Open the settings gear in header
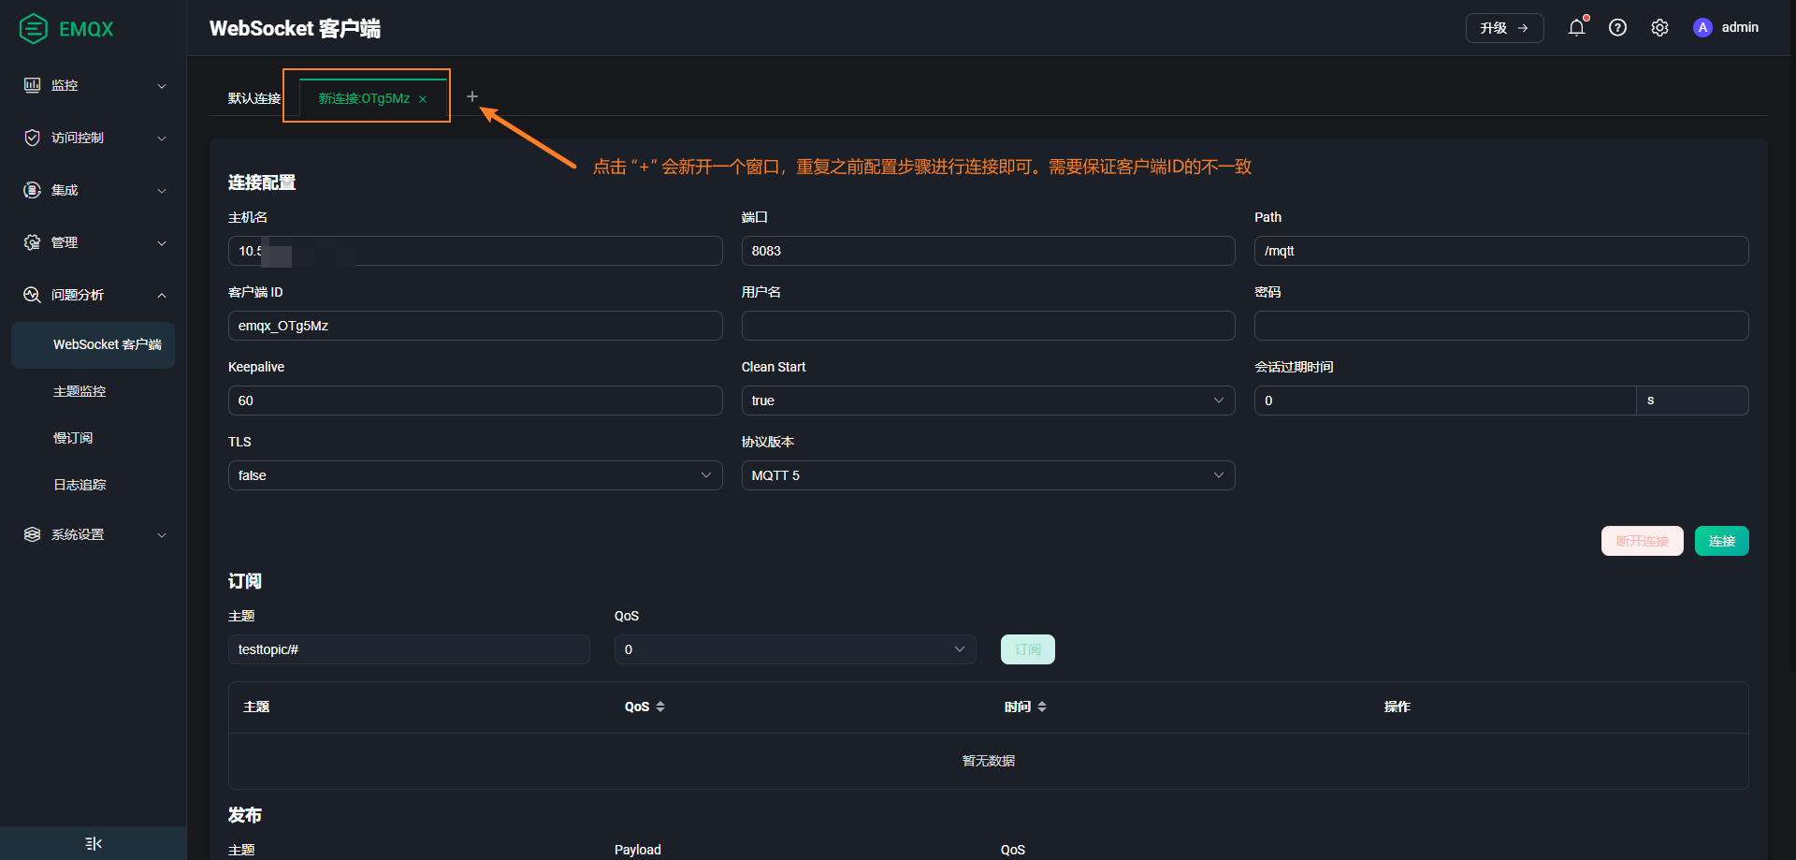The width and height of the screenshot is (1796, 860). [x=1659, y=27]
